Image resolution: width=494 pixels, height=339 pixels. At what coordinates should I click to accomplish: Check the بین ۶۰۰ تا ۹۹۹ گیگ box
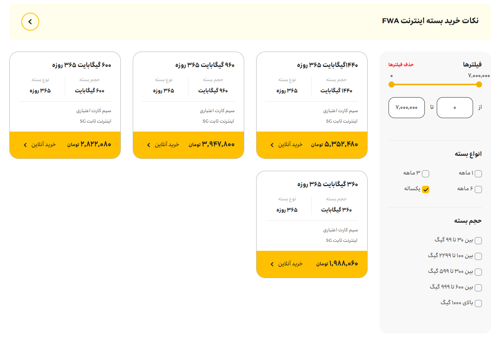coord(478,288)
